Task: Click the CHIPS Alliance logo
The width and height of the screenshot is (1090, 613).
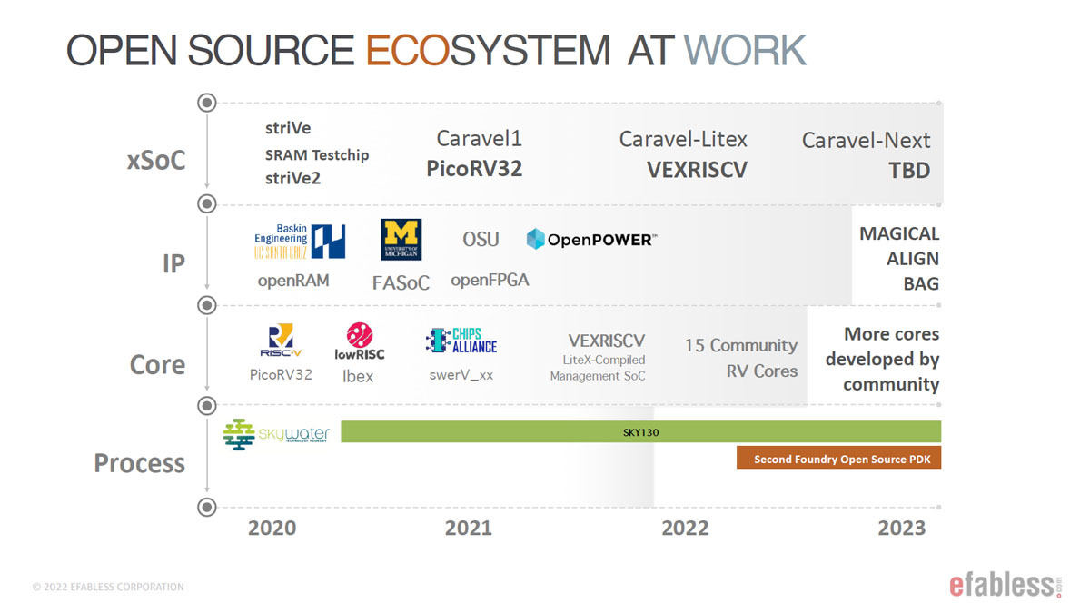Action: coord(461,341)
